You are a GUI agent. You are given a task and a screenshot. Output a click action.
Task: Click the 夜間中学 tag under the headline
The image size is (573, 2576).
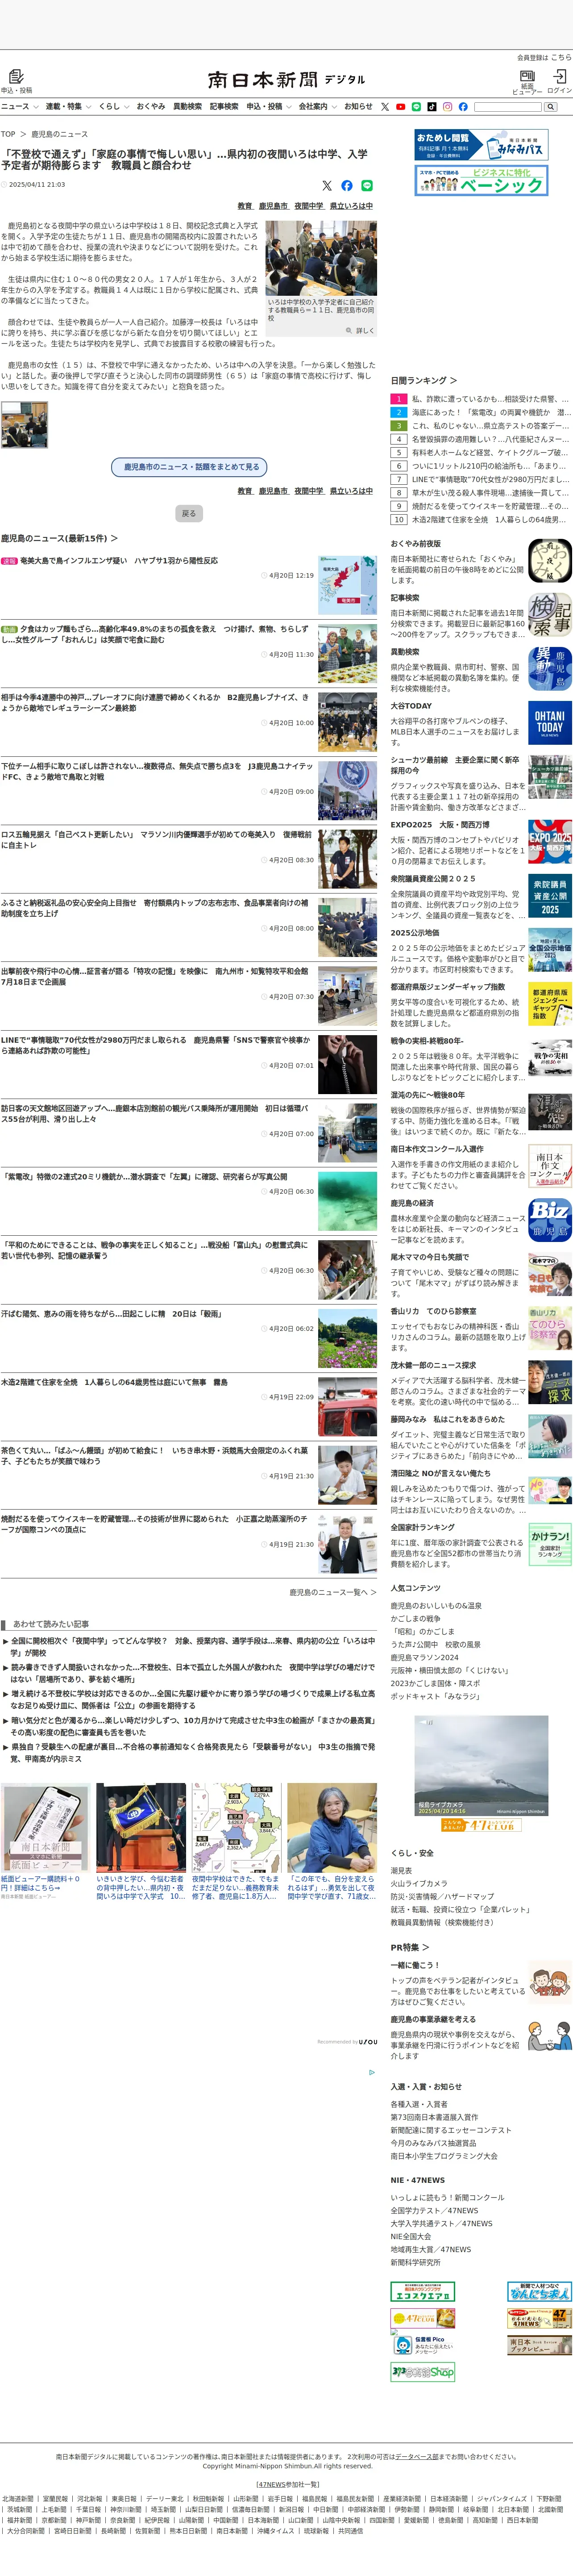(308, 206)
